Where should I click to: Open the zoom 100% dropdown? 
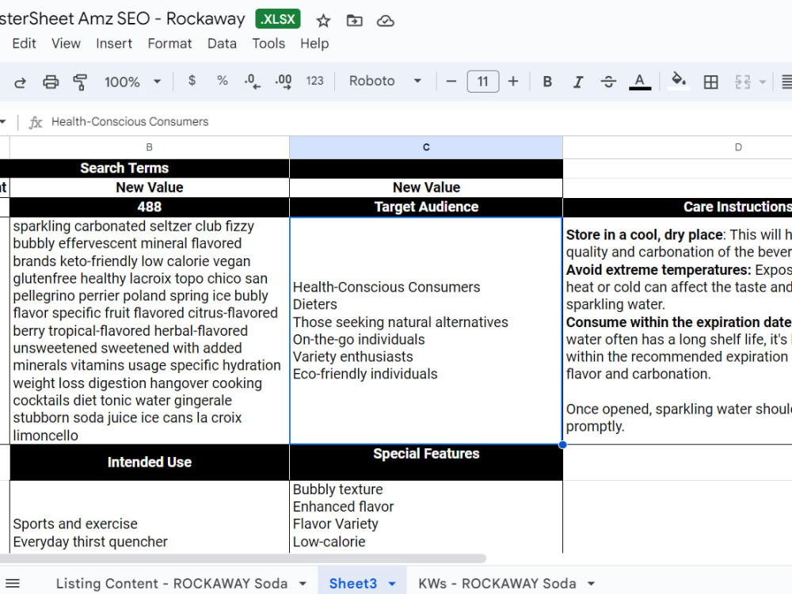point(132,82)
